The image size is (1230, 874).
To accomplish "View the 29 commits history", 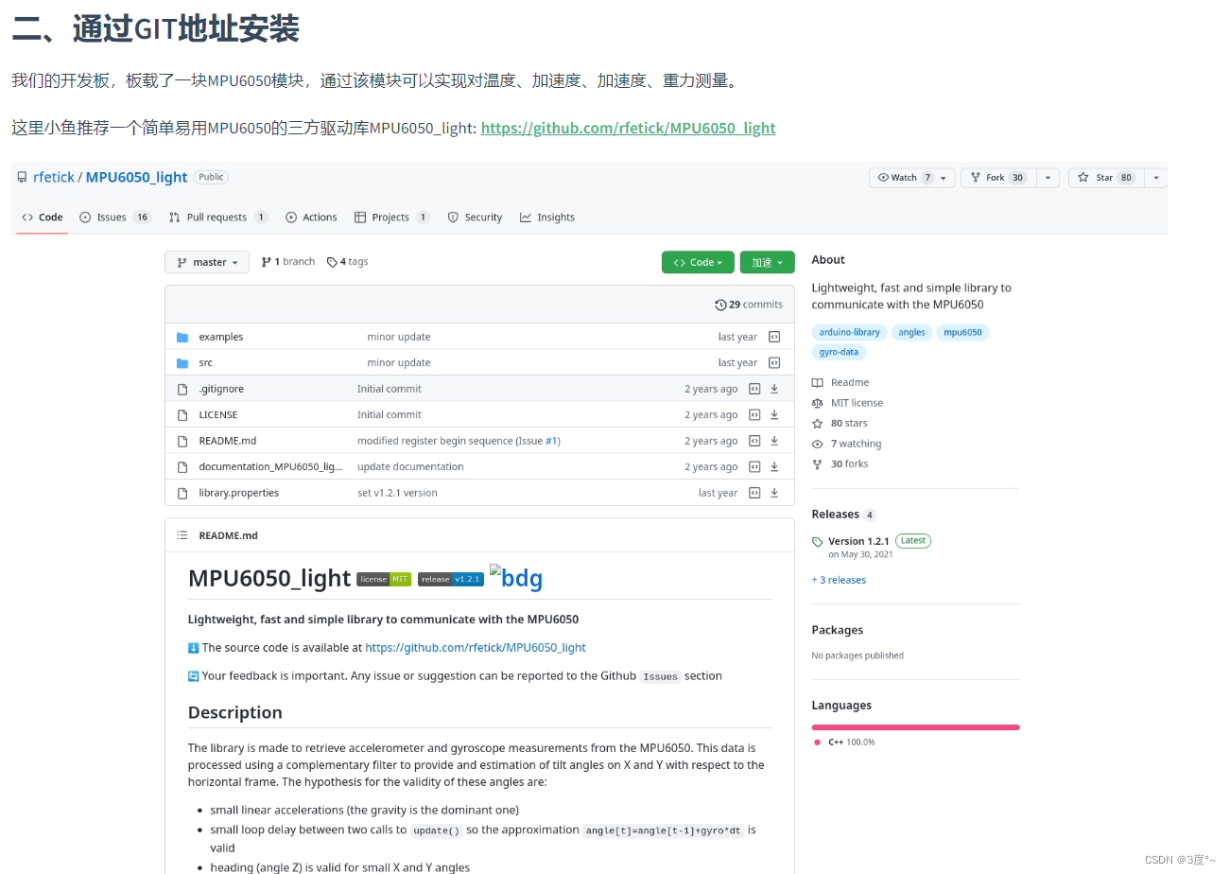I will (749, 305).
